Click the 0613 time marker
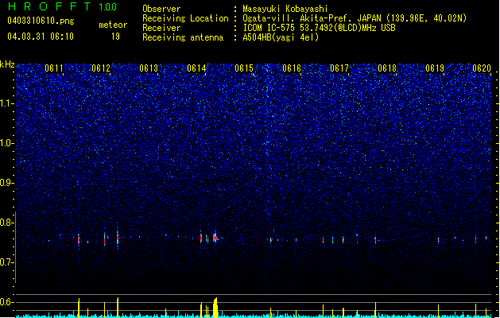The width and height of the screenshot is (500, 318). 149,68
